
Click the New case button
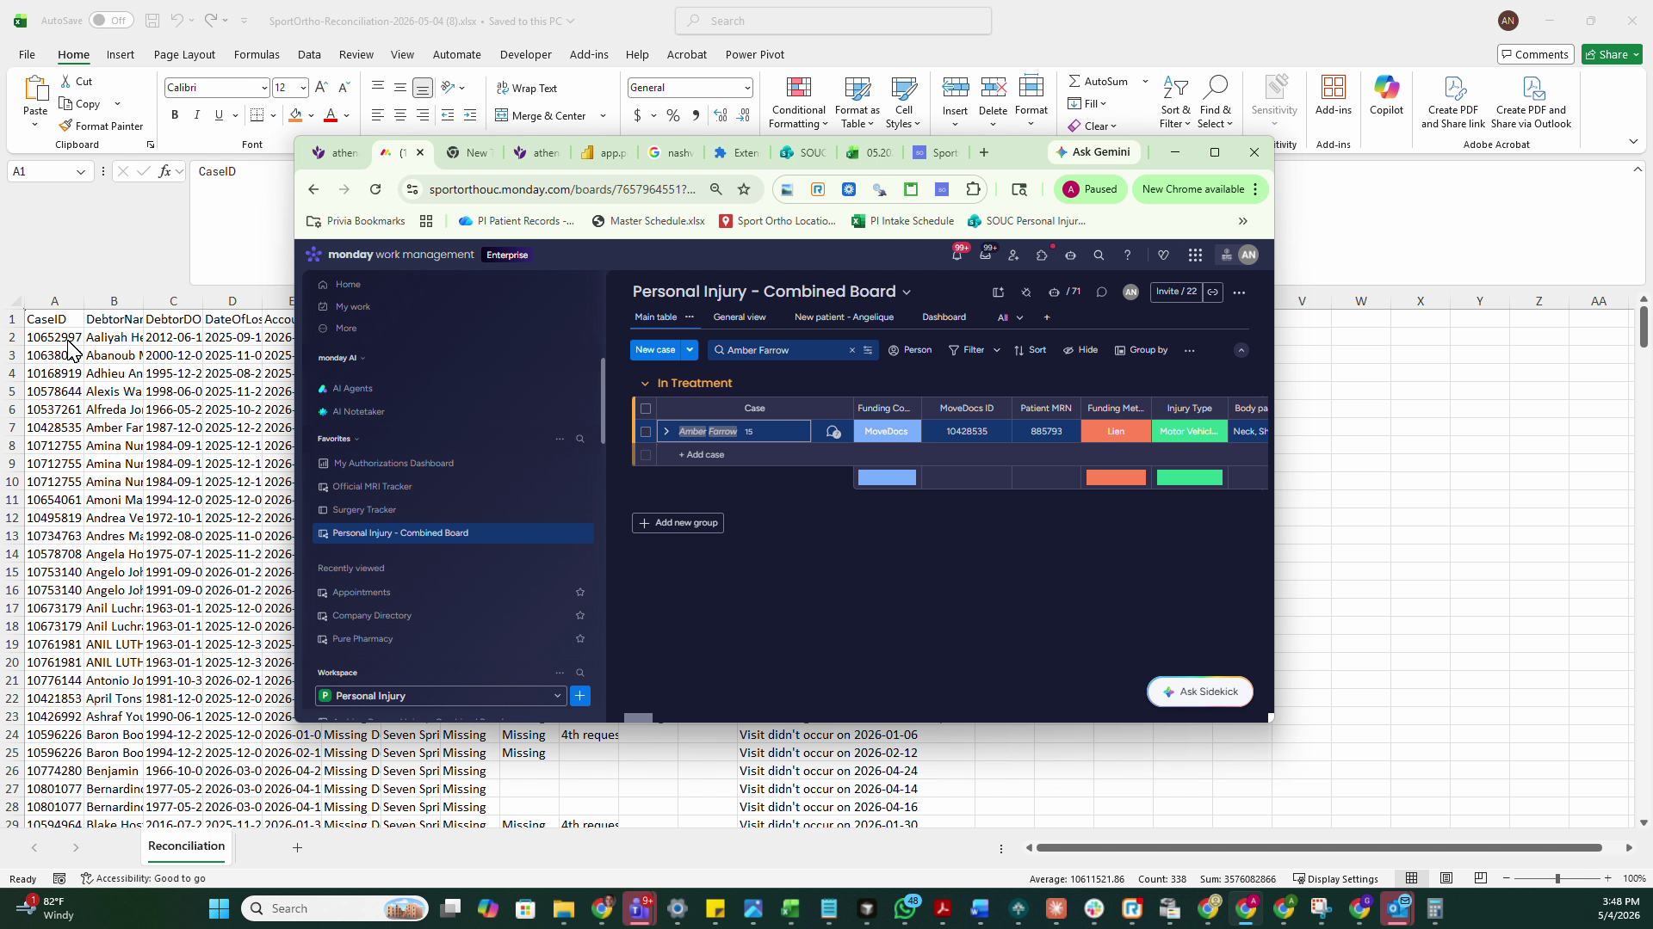[x=655, y=350]
